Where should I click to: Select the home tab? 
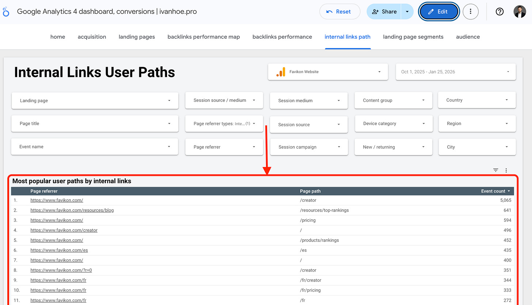pyautogui.click(x=57, y=36)
